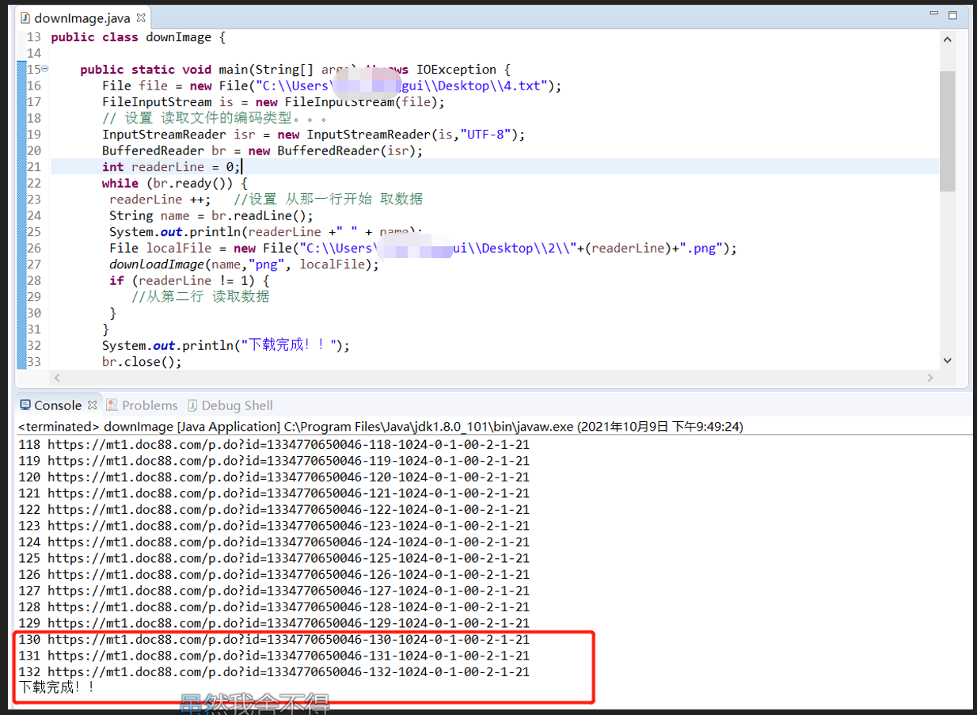Click the URL on console line 132
Image resolution: width=977 pixels, height=715 pixels.
pyautogui.click(x=288, y=672)
